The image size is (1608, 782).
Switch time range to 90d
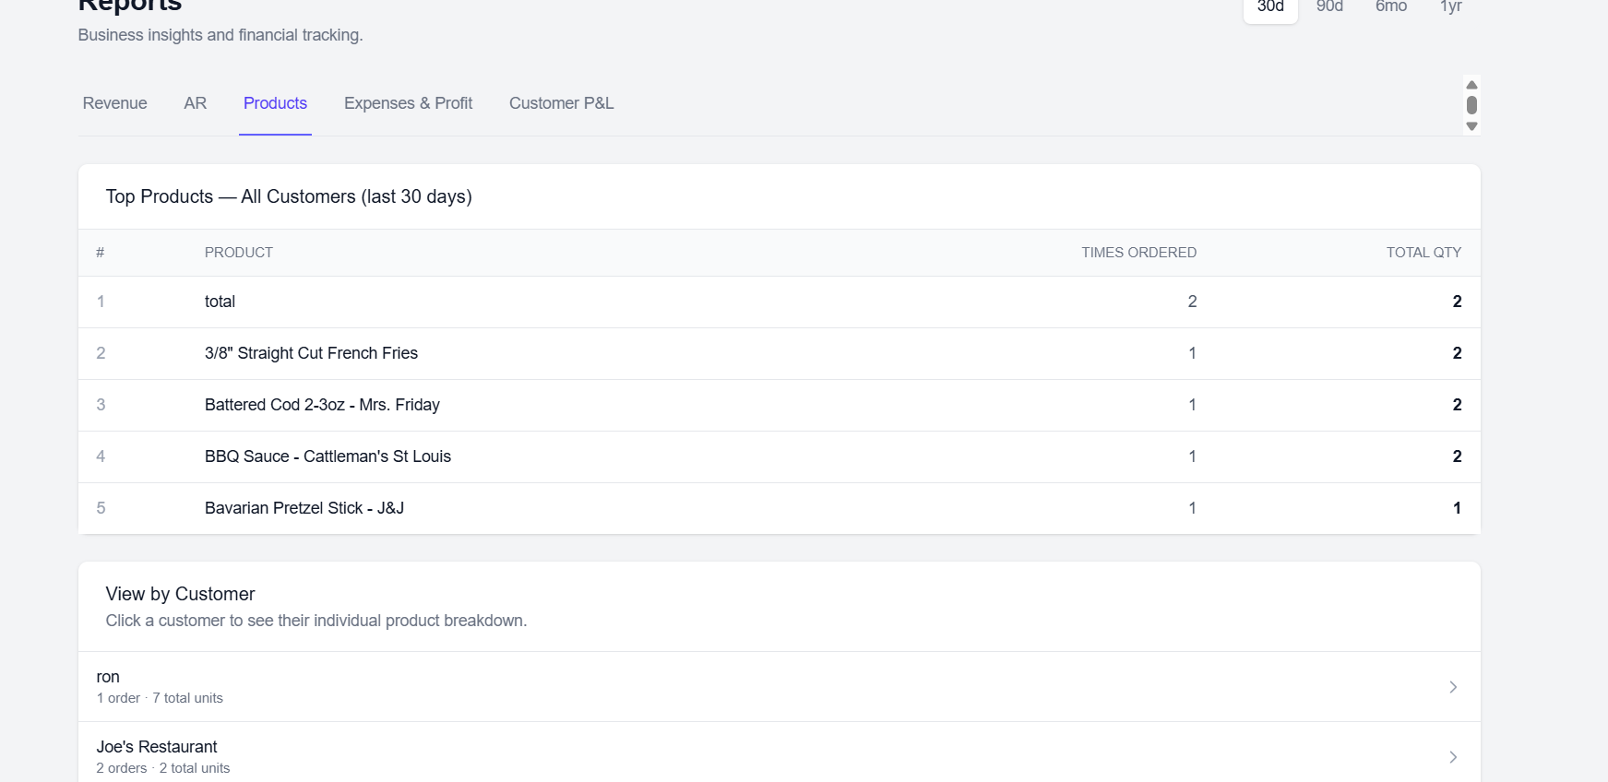pos(1329,7)
